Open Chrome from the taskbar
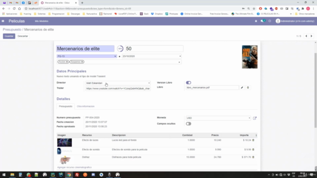Image resolution: width=317 pixels, height=178 pixels. pos(69,175)
